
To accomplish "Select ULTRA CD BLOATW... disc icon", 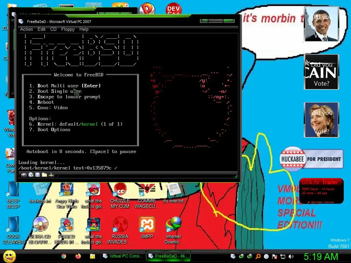I will coord(40,230).
